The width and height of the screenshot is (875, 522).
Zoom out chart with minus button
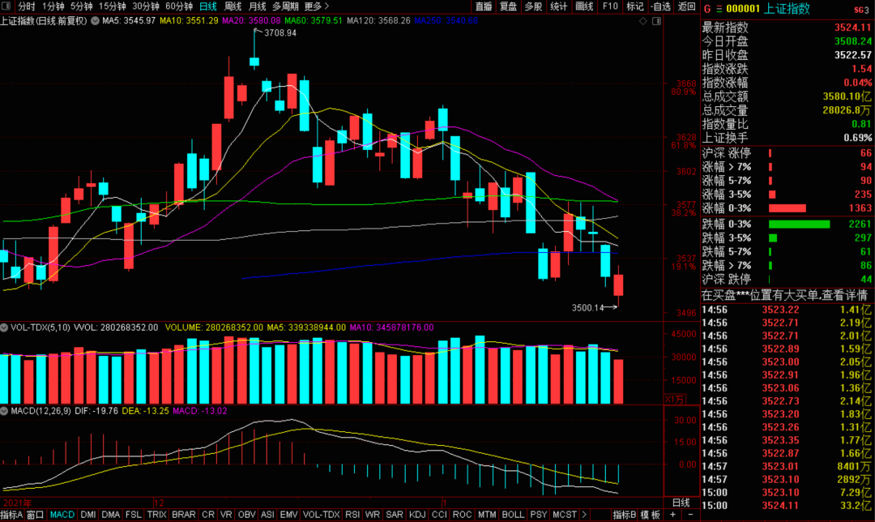[690, 514]
